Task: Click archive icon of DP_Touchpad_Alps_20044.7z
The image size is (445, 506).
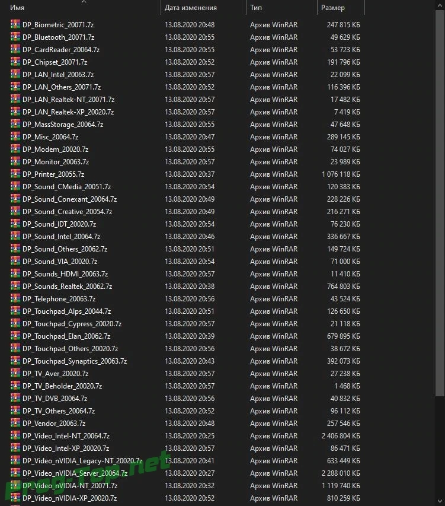Action: 15,311
